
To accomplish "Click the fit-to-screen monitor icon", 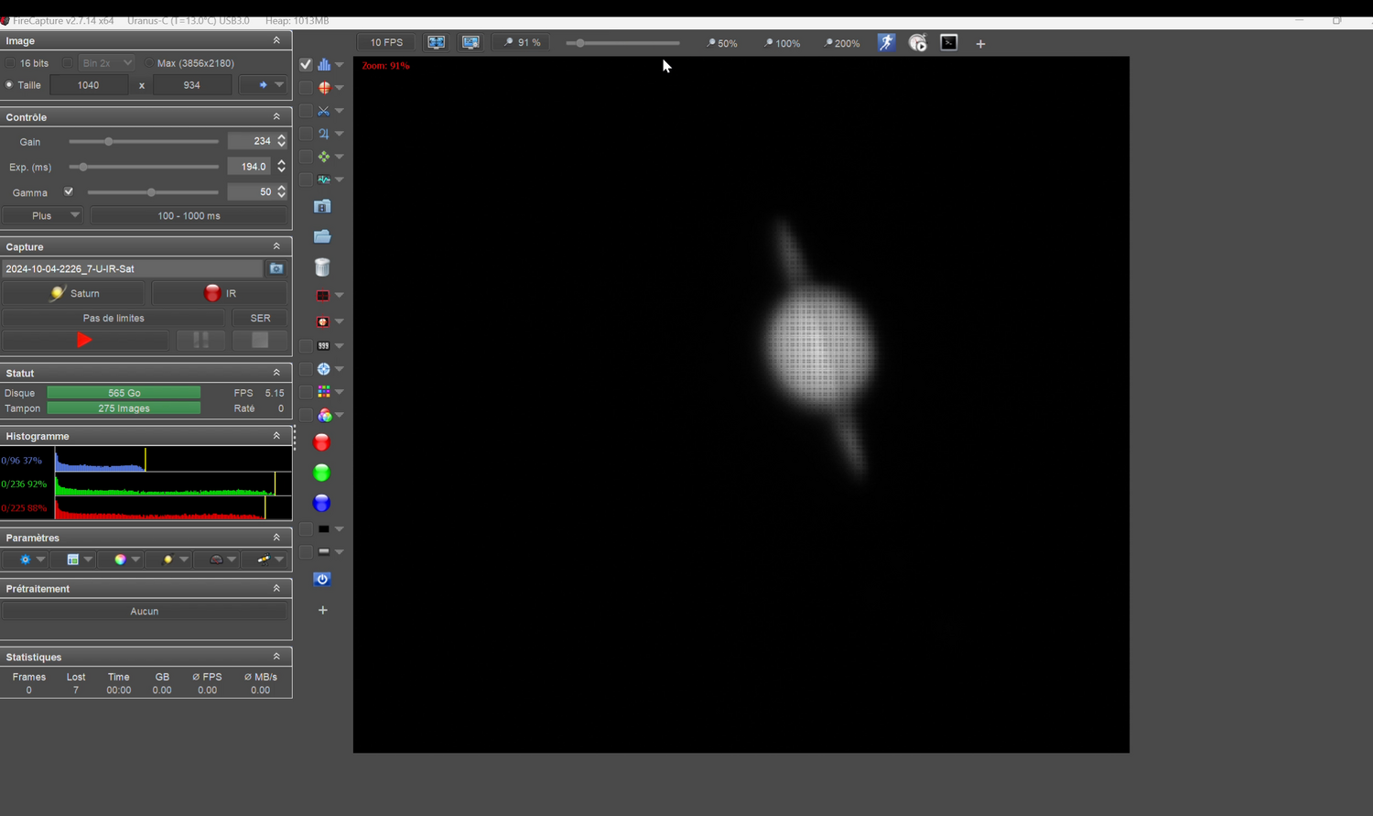I will [437, 43].
